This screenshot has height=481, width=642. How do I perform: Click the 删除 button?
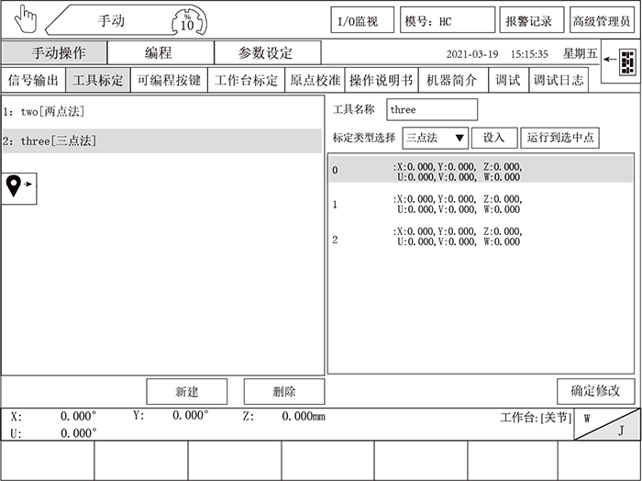[284, 392]
